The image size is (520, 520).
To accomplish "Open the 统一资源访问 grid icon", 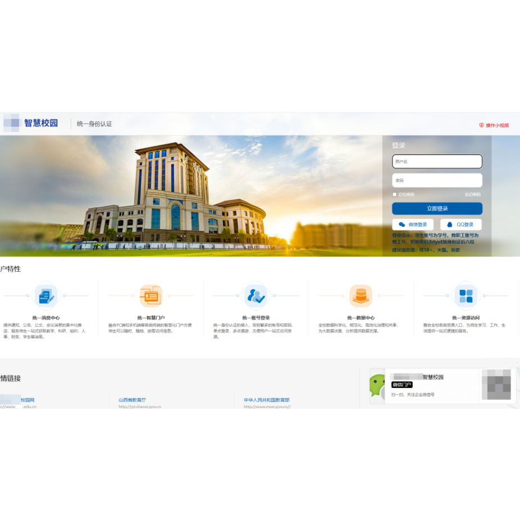I will pyautogui.click(x=466, y=295).
